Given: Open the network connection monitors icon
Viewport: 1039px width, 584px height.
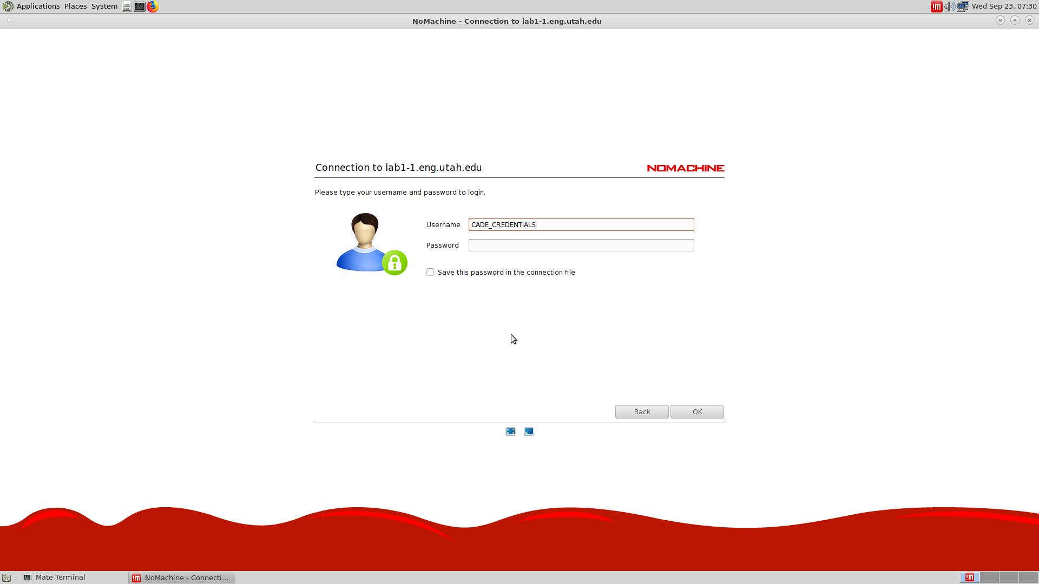Looking at the screenshot, I should 963,6.
